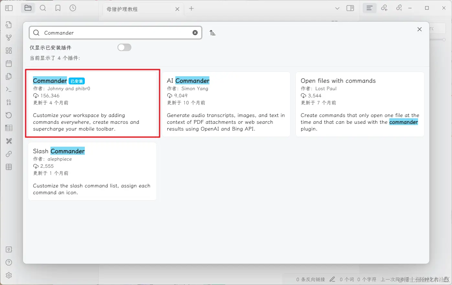Click 0 个词 in status bar
This screenshot has height=285, width=452.
pos(347,279)
